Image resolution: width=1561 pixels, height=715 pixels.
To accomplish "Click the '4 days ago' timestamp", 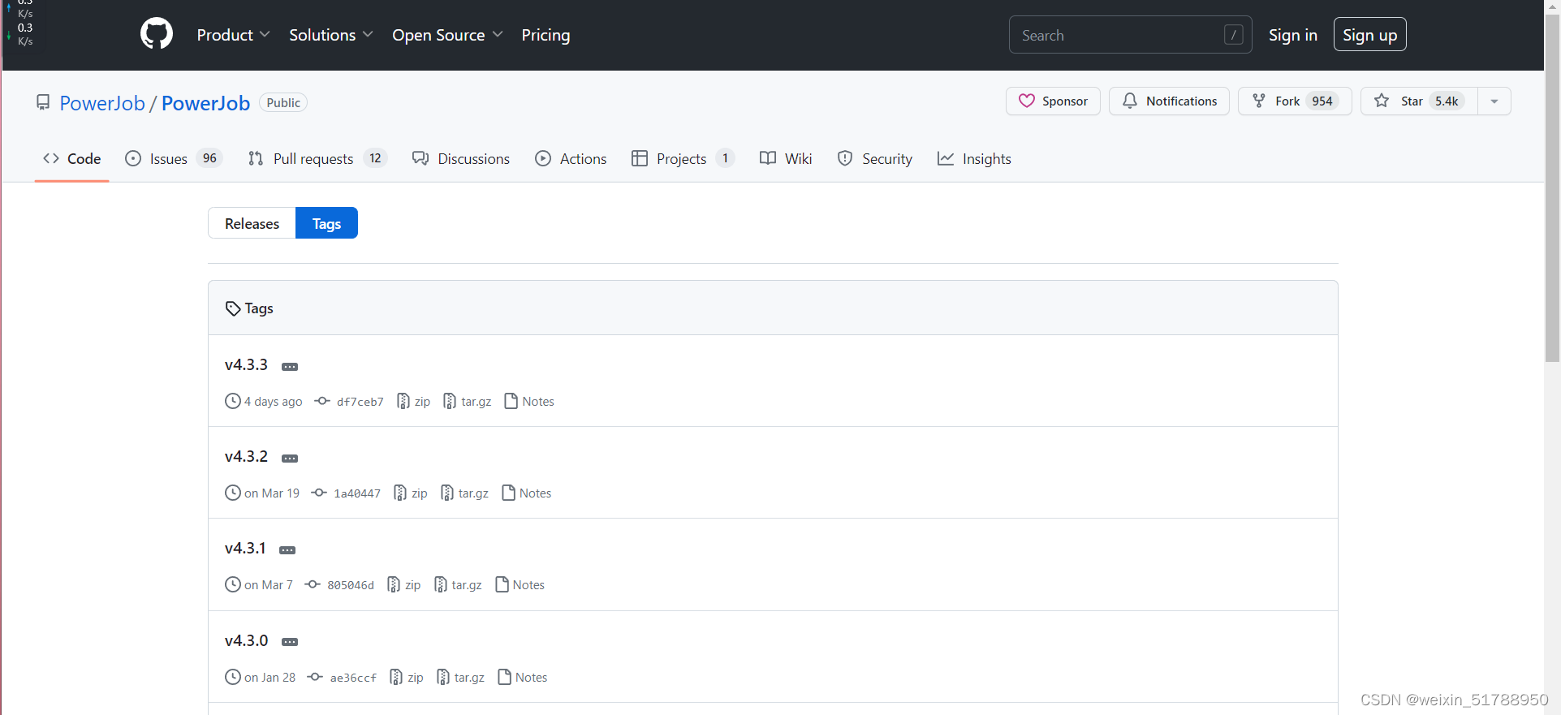I will (274, 402).
